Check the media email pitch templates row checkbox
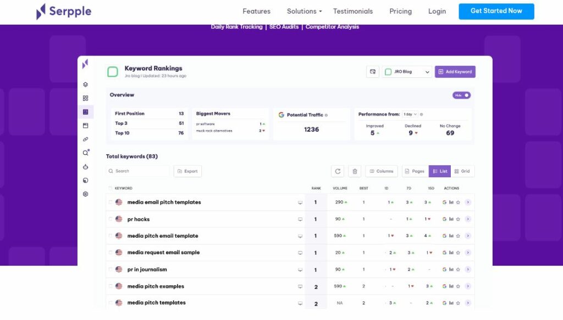This screenshot has width=563, height=320. 110,203
